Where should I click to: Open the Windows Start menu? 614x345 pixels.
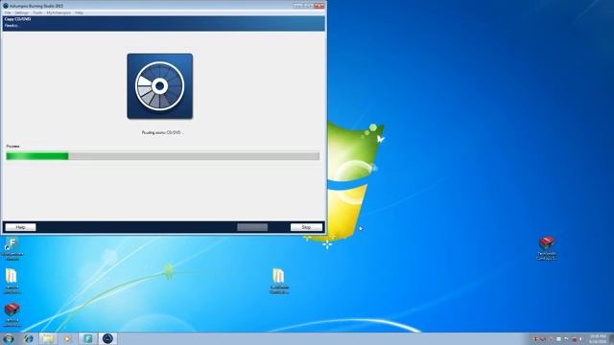click(9, 338)
